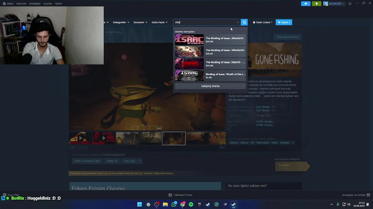Click the Wrath of the Lamb thumbnail image
This screenshot has width=373, height=209.
[189, 75]
